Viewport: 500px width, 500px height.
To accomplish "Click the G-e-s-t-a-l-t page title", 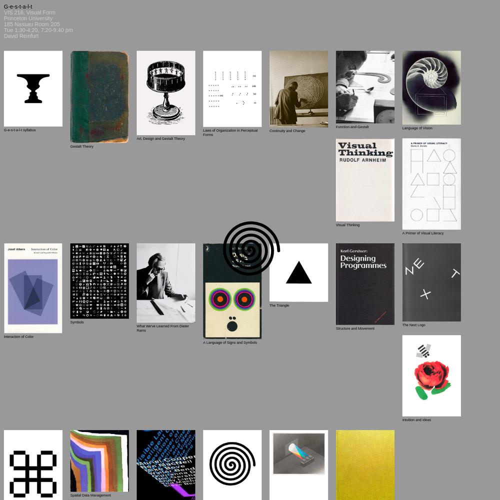I will (18, 6).
